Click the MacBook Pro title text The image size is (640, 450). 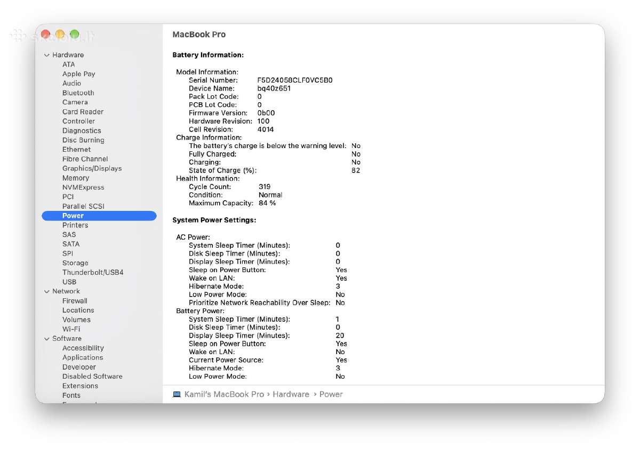[199, 35]
